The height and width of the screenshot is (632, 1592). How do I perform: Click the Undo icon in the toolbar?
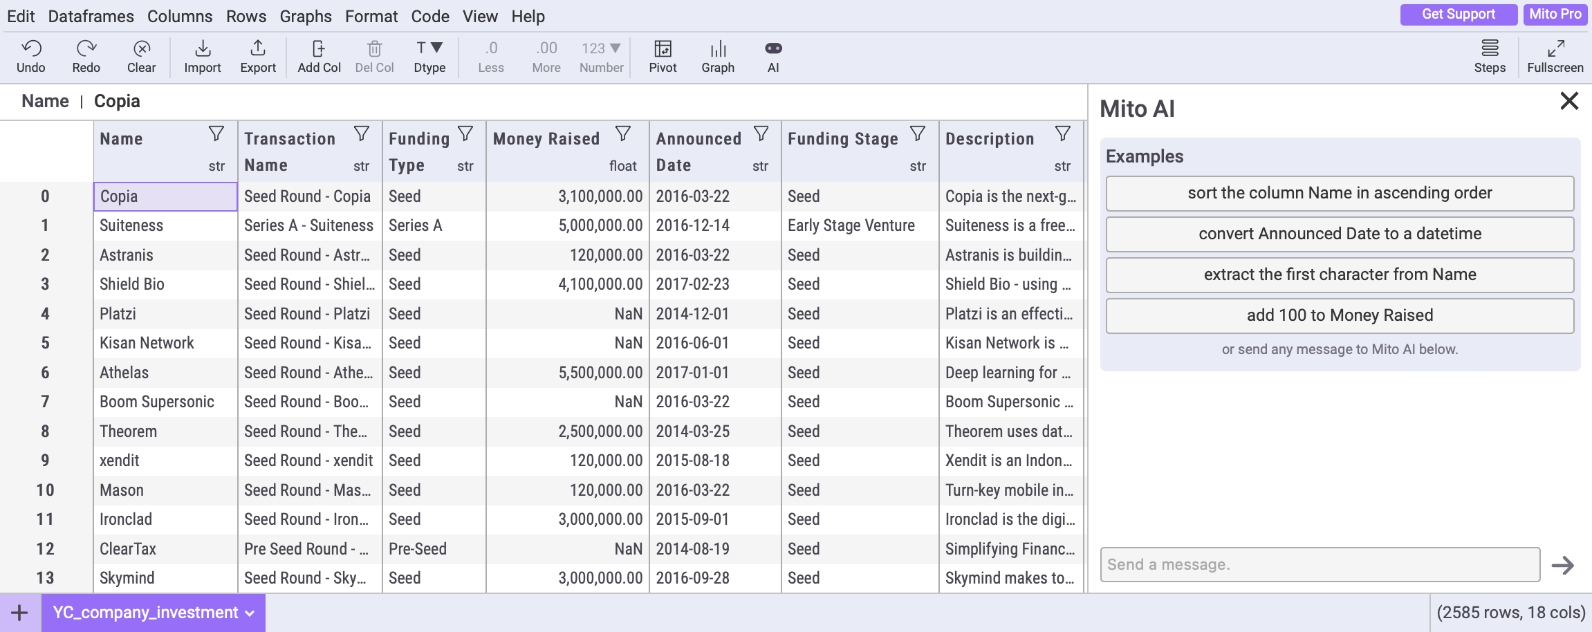pyautogui.click(x=31, y=55)
